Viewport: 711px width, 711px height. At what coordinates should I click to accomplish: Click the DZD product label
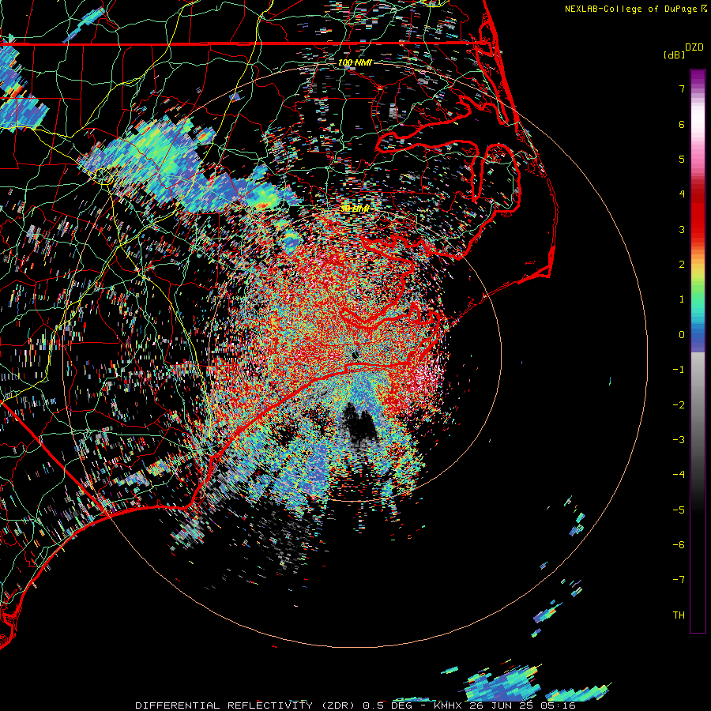[x=694, y=47]
